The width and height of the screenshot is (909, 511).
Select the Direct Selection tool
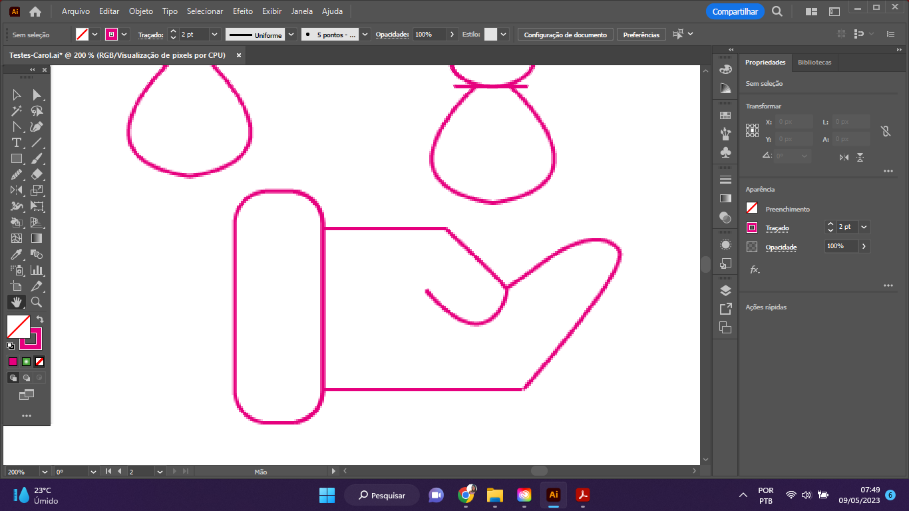point(37,94)
